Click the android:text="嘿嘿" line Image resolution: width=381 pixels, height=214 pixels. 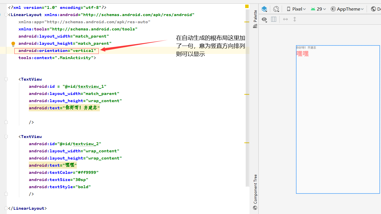pyautogui.click(x=53, y=165)
